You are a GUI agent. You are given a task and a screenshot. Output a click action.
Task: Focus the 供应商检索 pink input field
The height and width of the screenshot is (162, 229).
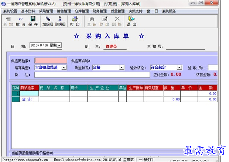51,61
